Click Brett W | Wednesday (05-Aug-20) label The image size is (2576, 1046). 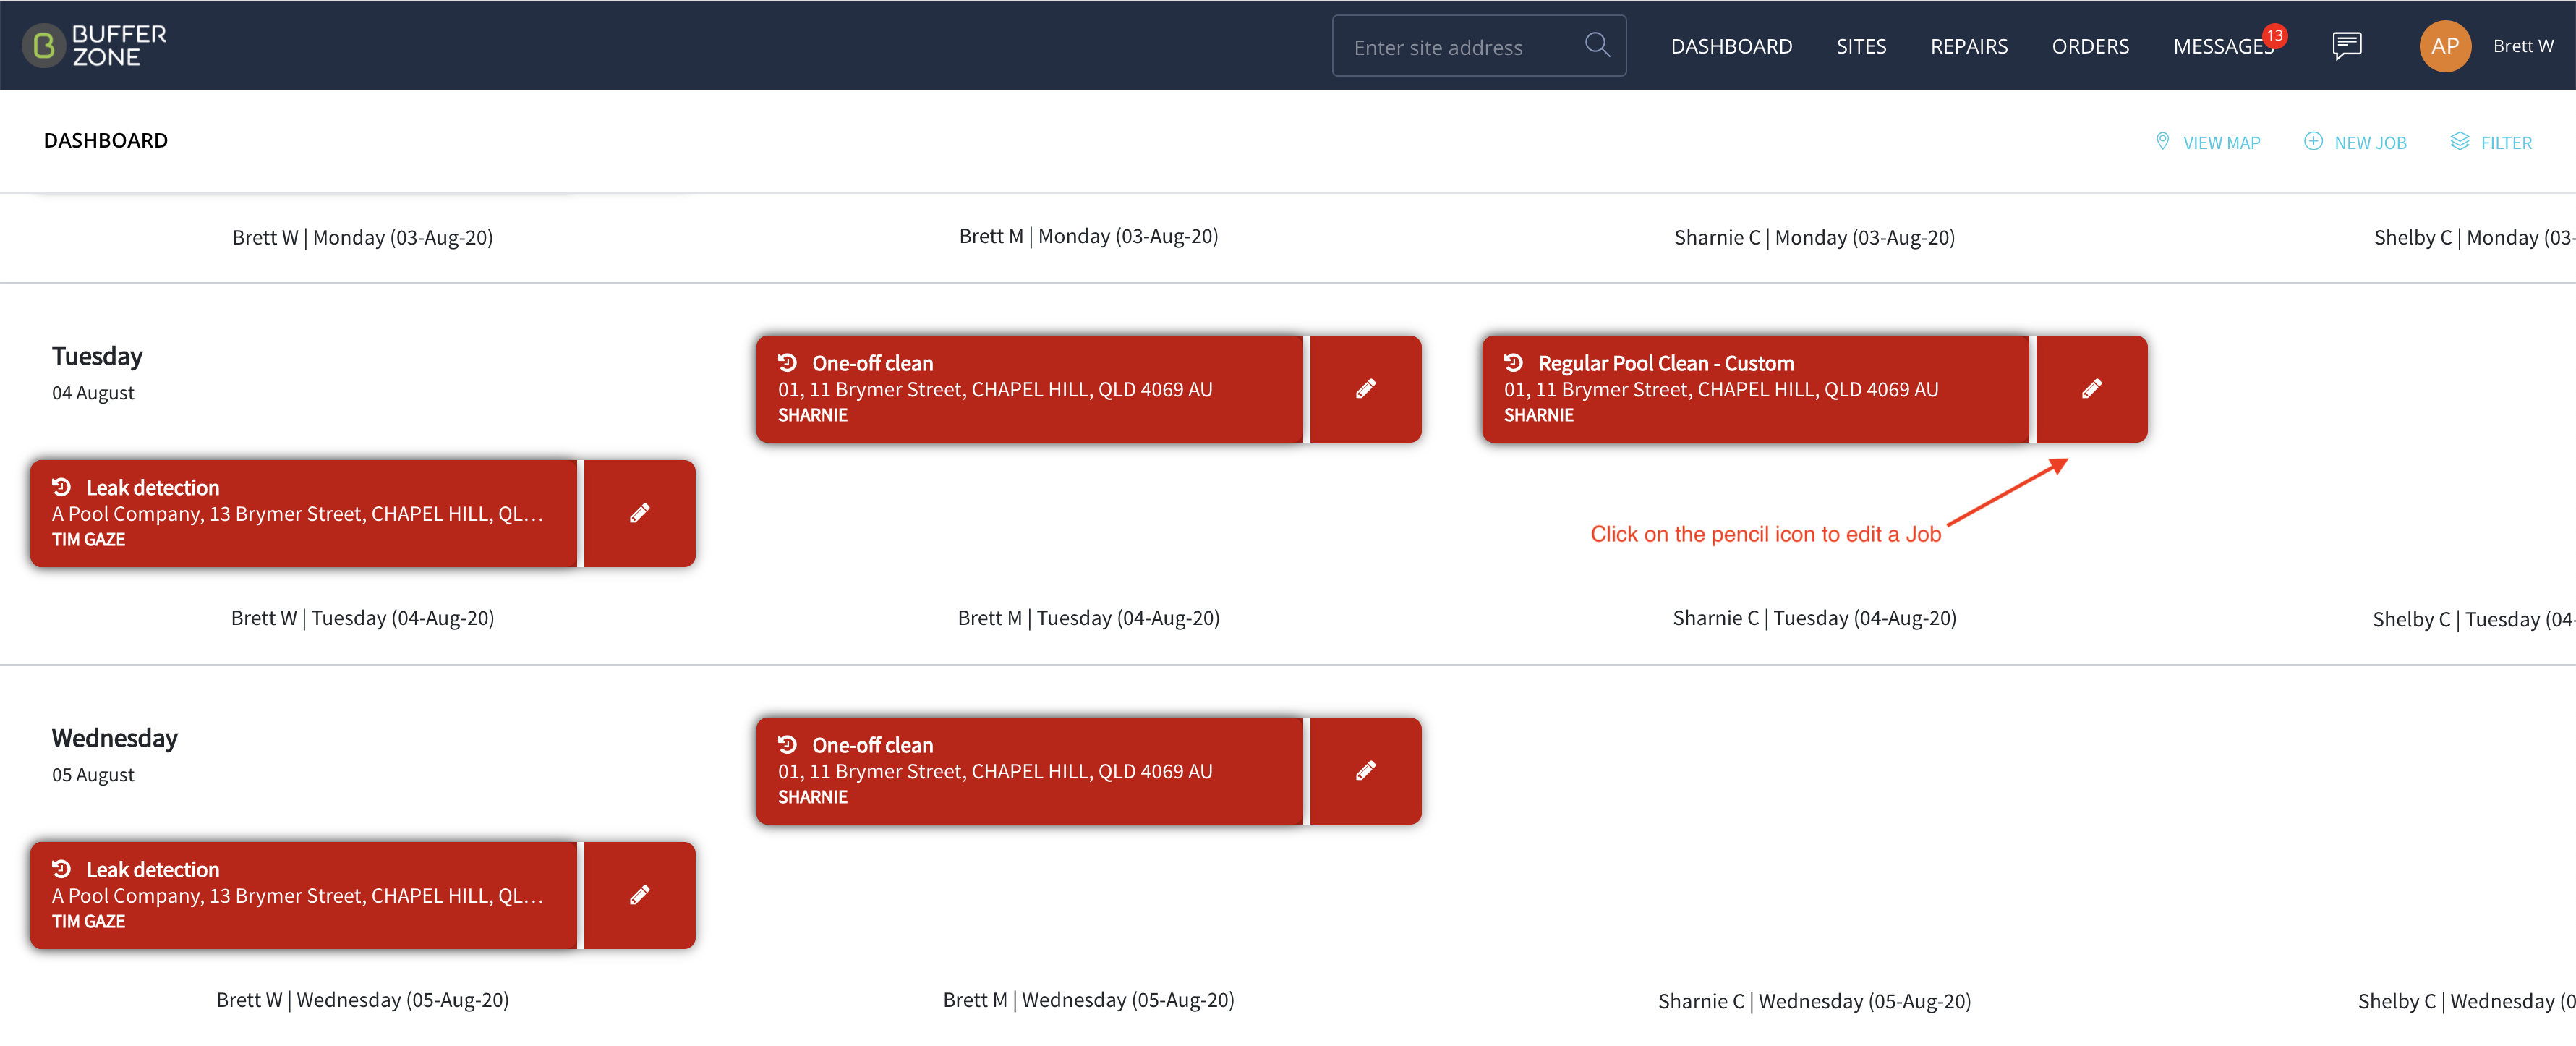tap(362, 1000)
